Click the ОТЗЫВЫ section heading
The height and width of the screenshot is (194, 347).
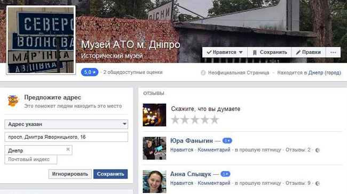click(154, 94)
